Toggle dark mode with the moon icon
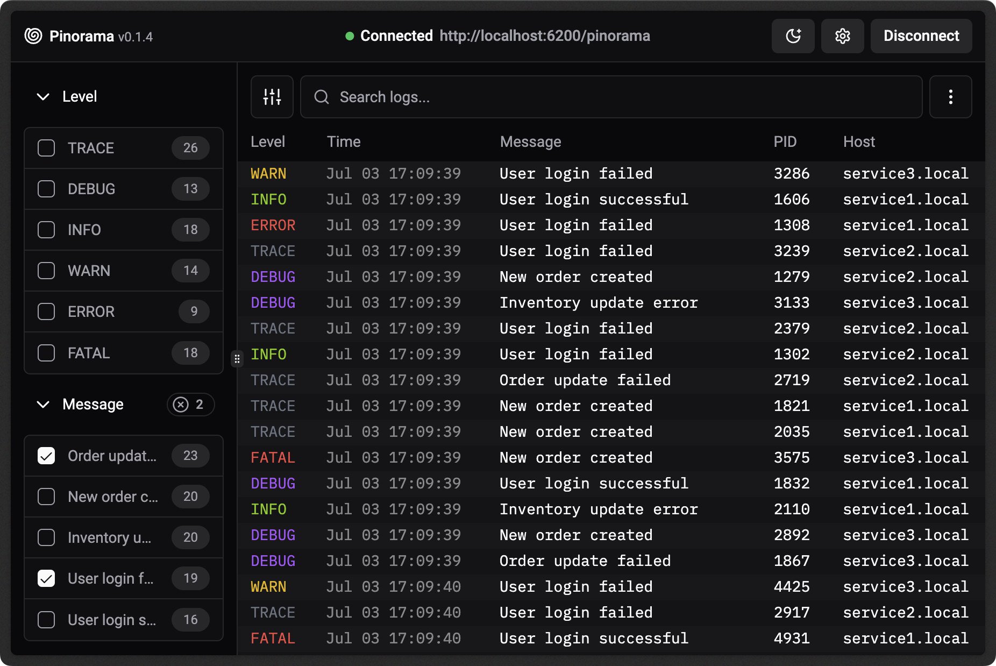The image size is (996, 666). pos(793,36)
